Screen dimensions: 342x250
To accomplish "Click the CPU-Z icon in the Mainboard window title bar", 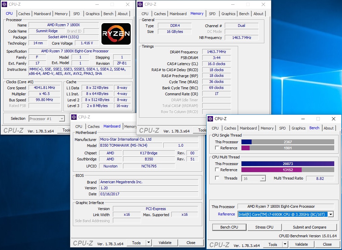I will pyautogui.click(x=74, y=117).
